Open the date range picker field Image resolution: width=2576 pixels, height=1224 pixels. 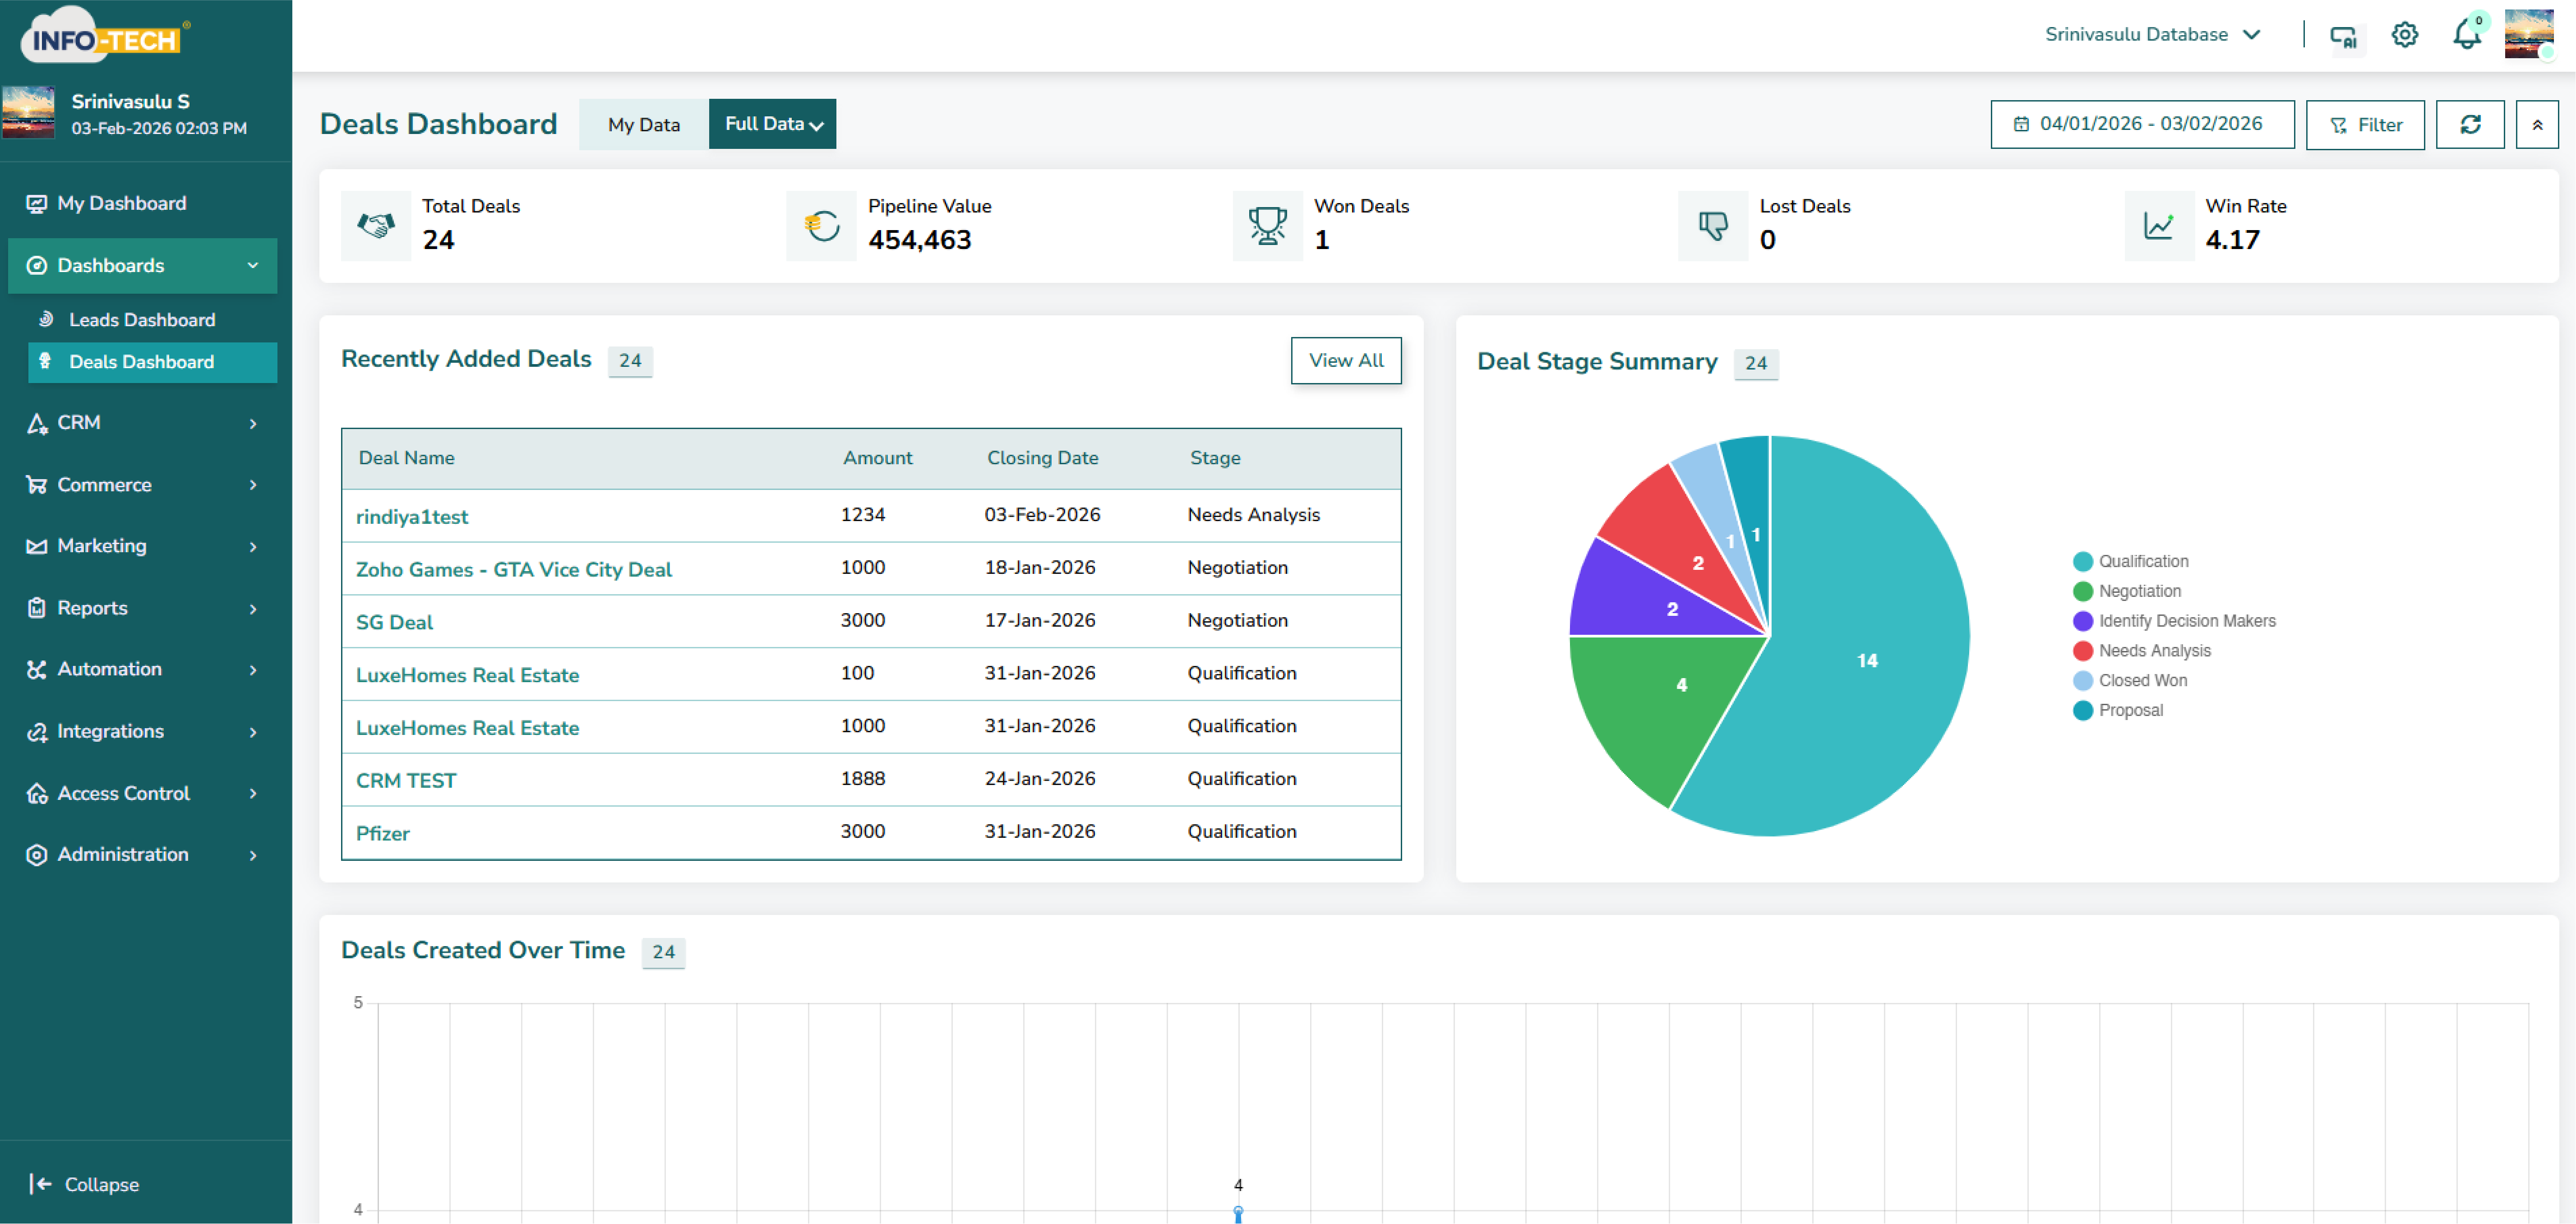click(2141, 124)
